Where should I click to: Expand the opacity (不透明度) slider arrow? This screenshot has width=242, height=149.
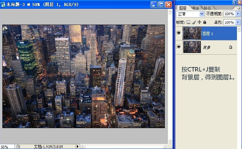[x=238, y=14]
